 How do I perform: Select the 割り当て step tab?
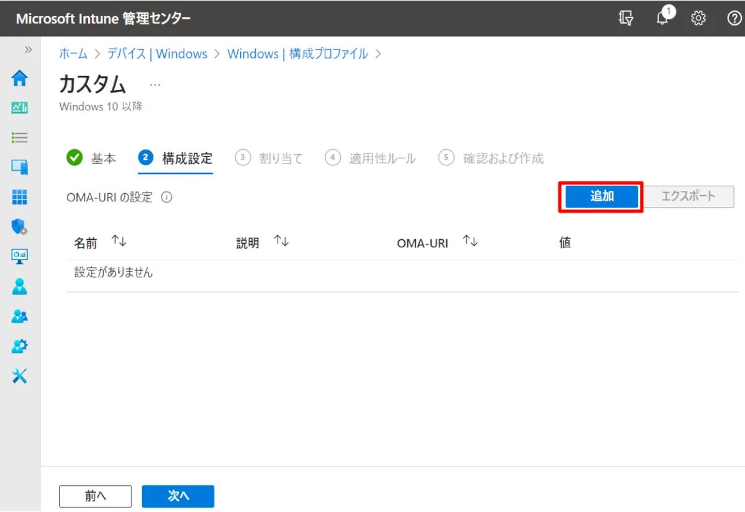[x=269, y=158]
